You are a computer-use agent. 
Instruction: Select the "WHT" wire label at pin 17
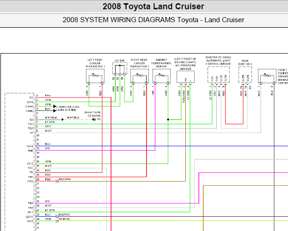click(48, 166)
